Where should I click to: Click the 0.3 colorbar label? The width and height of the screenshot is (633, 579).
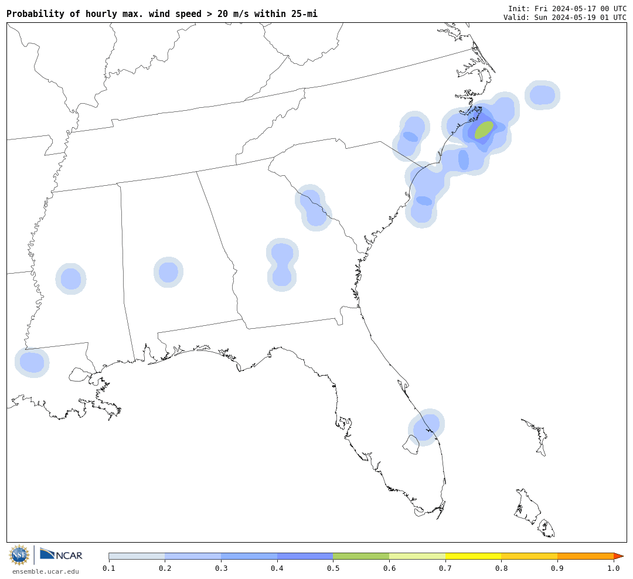[x=221, y=568]
